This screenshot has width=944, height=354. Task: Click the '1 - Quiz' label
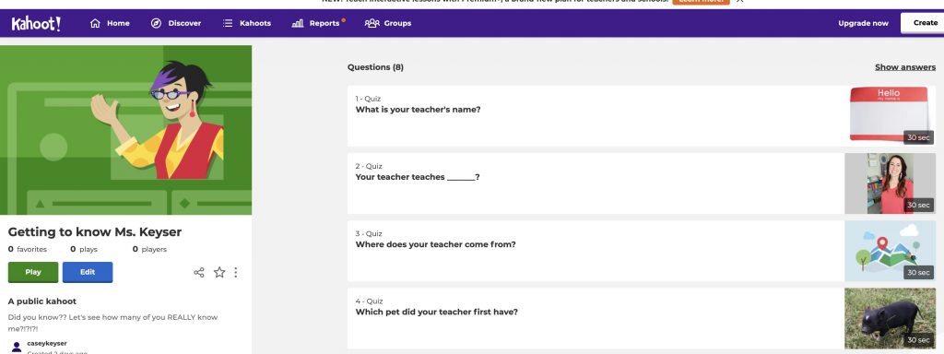tap(369, 99)
